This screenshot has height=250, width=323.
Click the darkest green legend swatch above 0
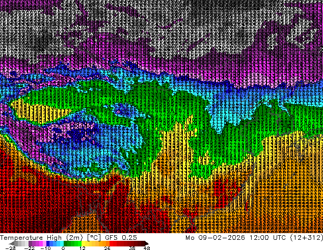[66, 243]
